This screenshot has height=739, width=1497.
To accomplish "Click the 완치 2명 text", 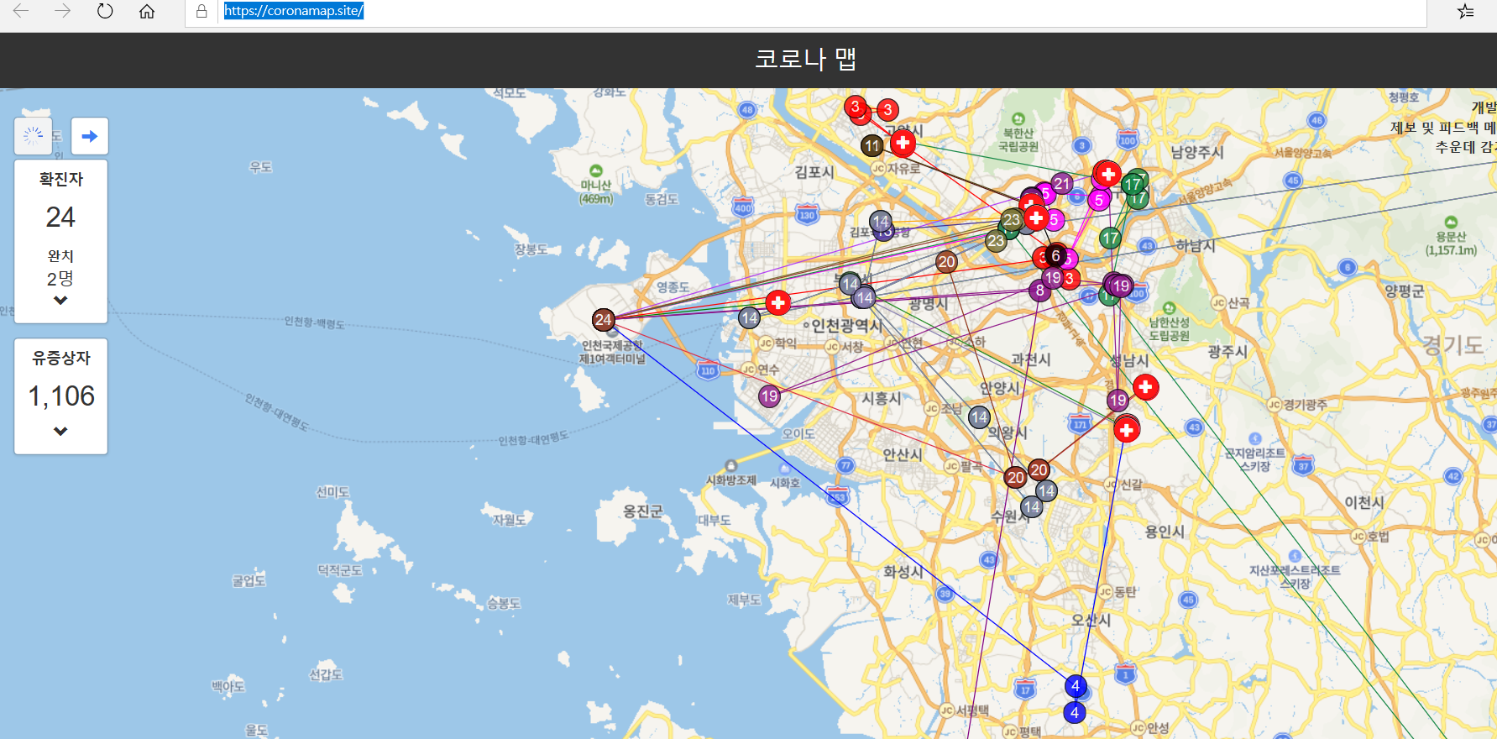I will [x=60, y=268].
